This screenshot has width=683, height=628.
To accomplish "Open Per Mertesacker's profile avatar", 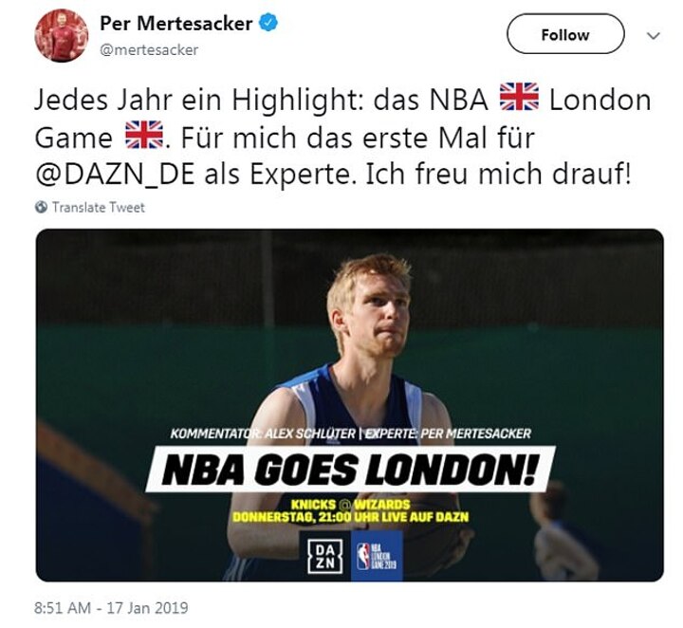I will 62,35.
